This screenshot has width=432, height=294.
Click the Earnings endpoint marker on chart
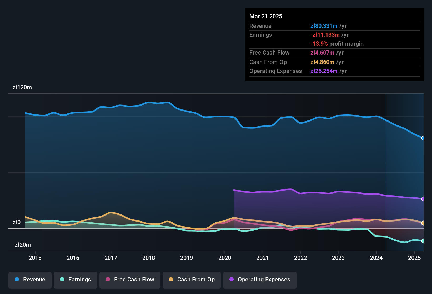(423, 241)
